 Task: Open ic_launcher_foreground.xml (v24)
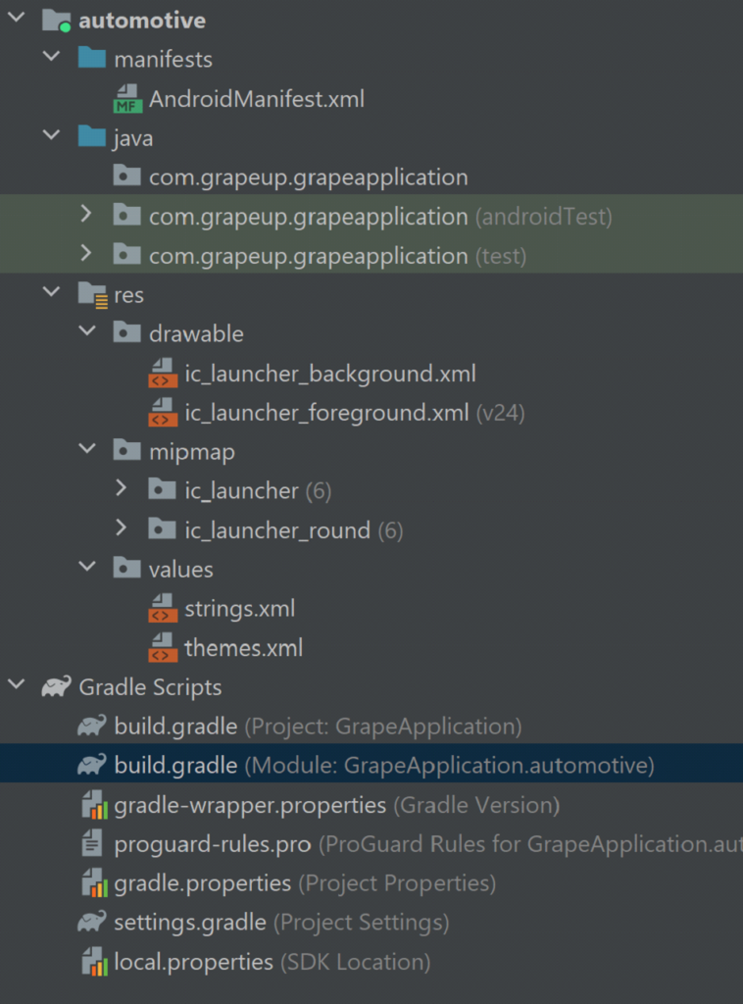click(355, 413)
